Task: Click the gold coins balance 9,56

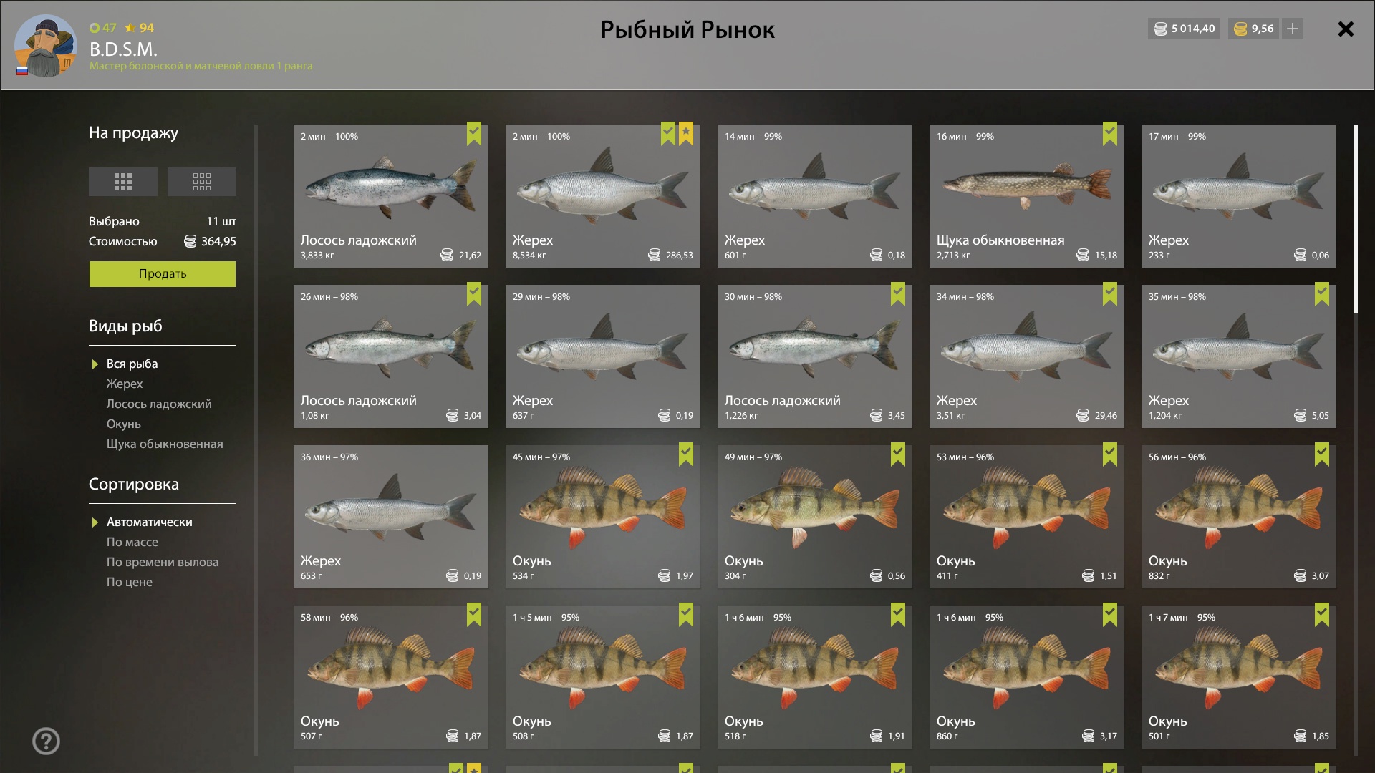Action: (1254, 29)
